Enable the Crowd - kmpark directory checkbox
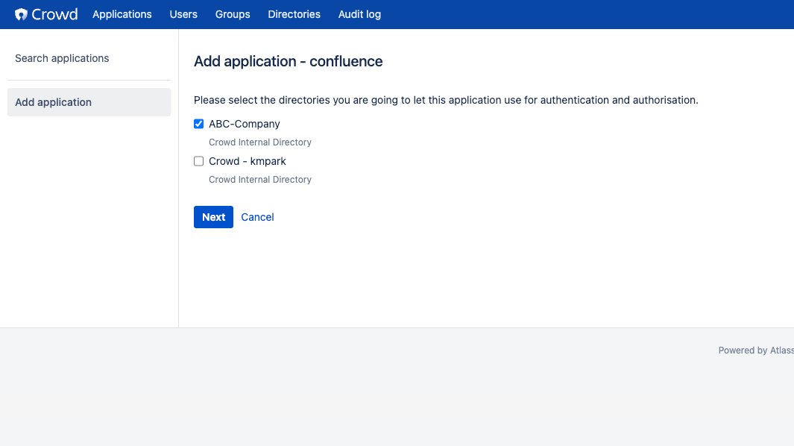Screen dimensions: 794x446 click(198, 161)
